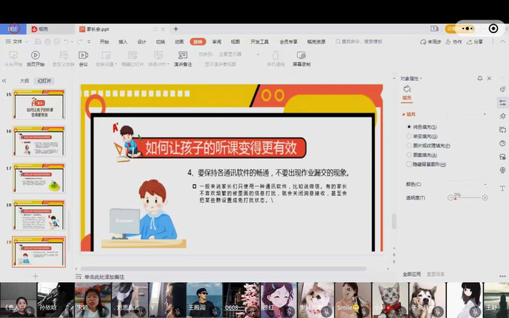
Task: Select 图片或纹理填充 radio button
Action: [409, 146]
